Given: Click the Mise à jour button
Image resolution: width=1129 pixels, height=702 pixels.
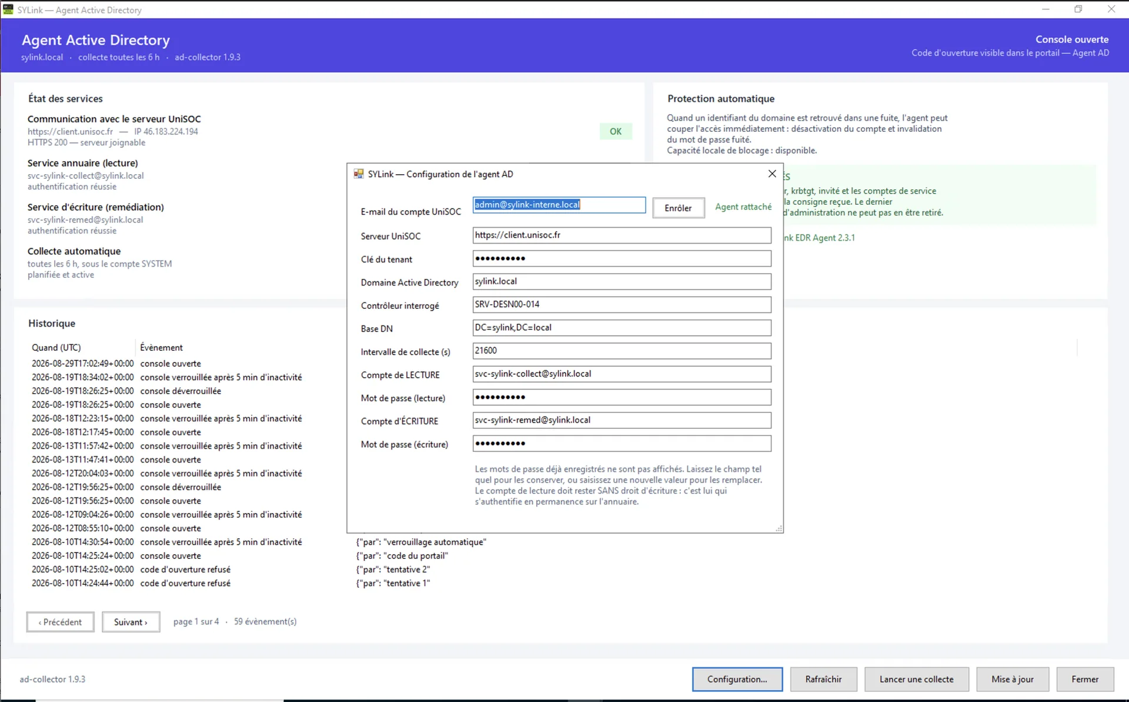Looking at the screenshot, I should pos(1012,679).
